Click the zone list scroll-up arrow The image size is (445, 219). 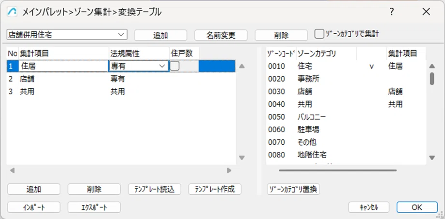(x=432, y=66)
